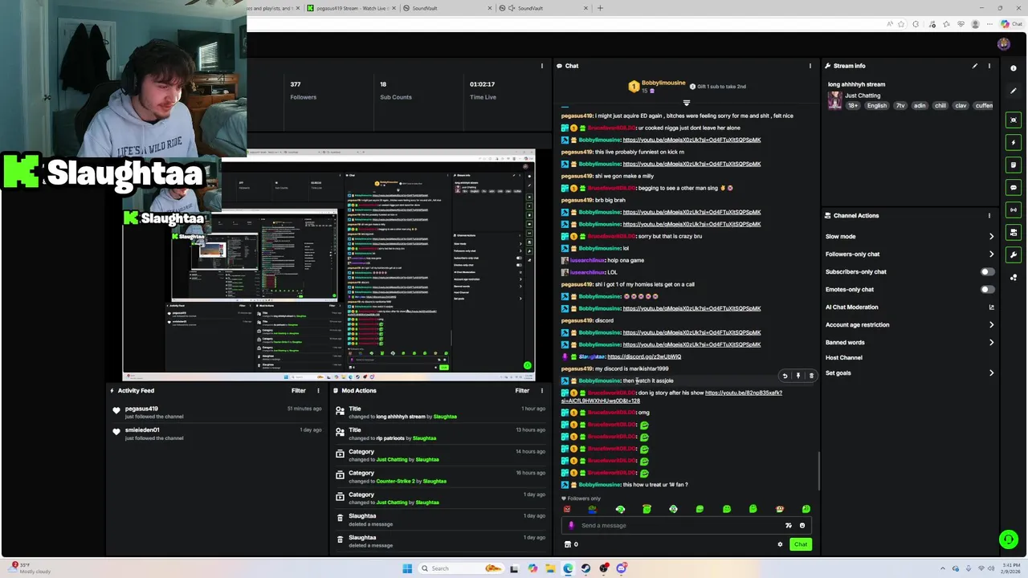Click the green support headset button
1028x578 pixels.
1009,539
